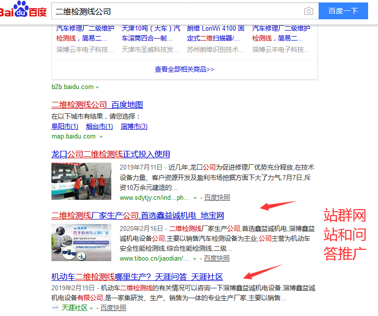Open www.sdytjy.cn URL link
The width and height of the screenshot is (378, 316).
pos(154,198)
